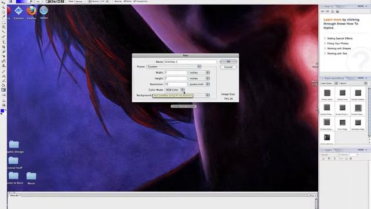Select the Selection Brush tool
Viewport: 371px width, 209px height.
3,37
